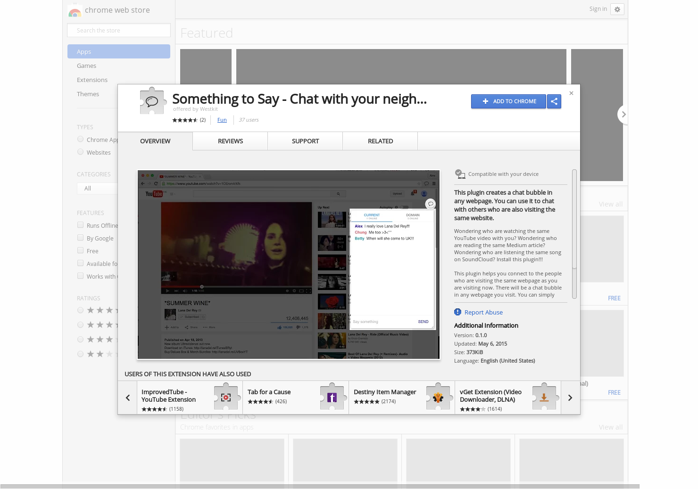The width and height of the screenshot is (698, 489).
Task: Show previous related extensions arrow
Action: [127, 398]
